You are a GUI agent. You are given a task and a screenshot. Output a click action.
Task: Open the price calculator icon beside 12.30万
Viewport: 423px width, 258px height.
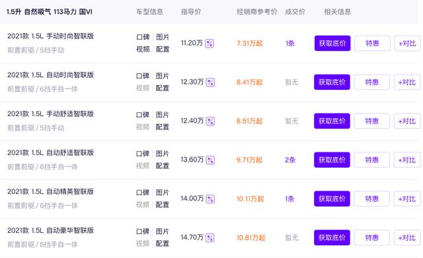(210, 82)
